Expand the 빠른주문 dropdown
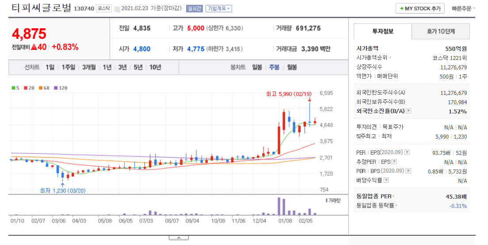This screenshot has width=488, height=245. (x=463, y=9)
